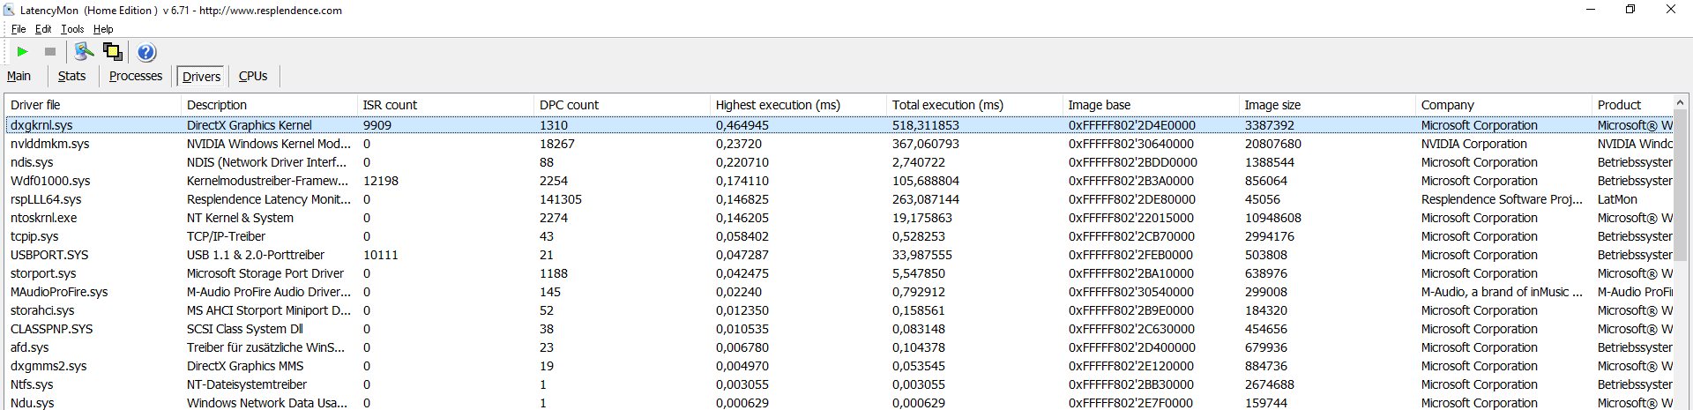Sort by Highest execution (ms) column header
The height and width of the screenshot is (410, 1693).
(x=778, y=105)
